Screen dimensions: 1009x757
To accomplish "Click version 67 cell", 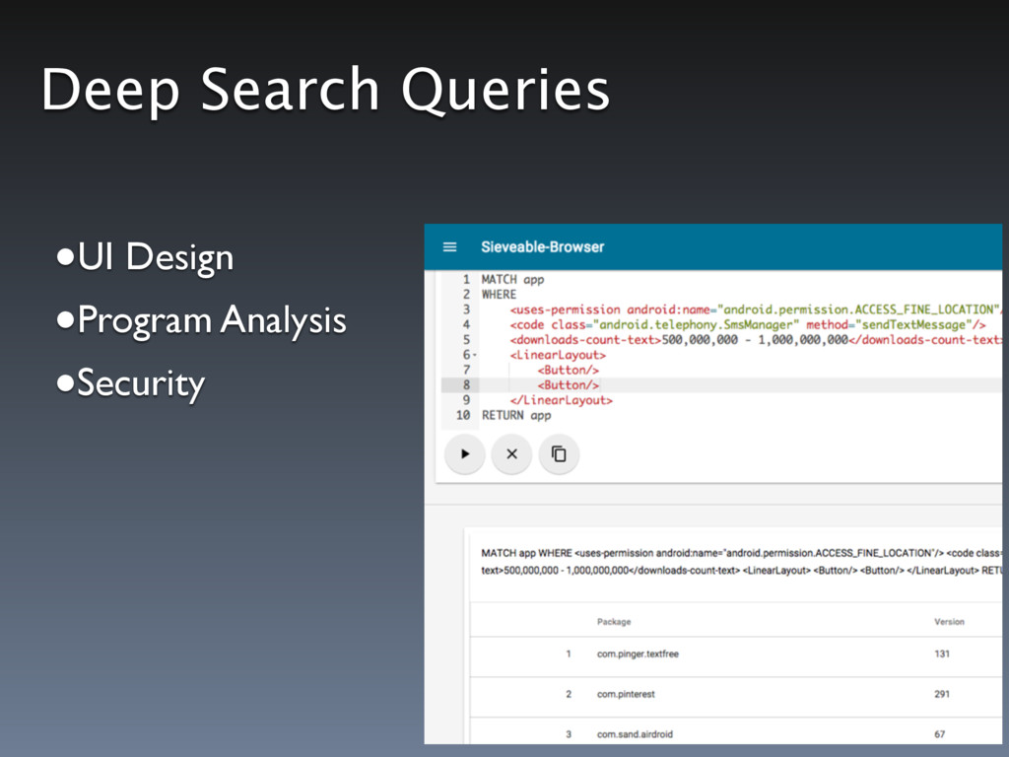I will (939, 733).
